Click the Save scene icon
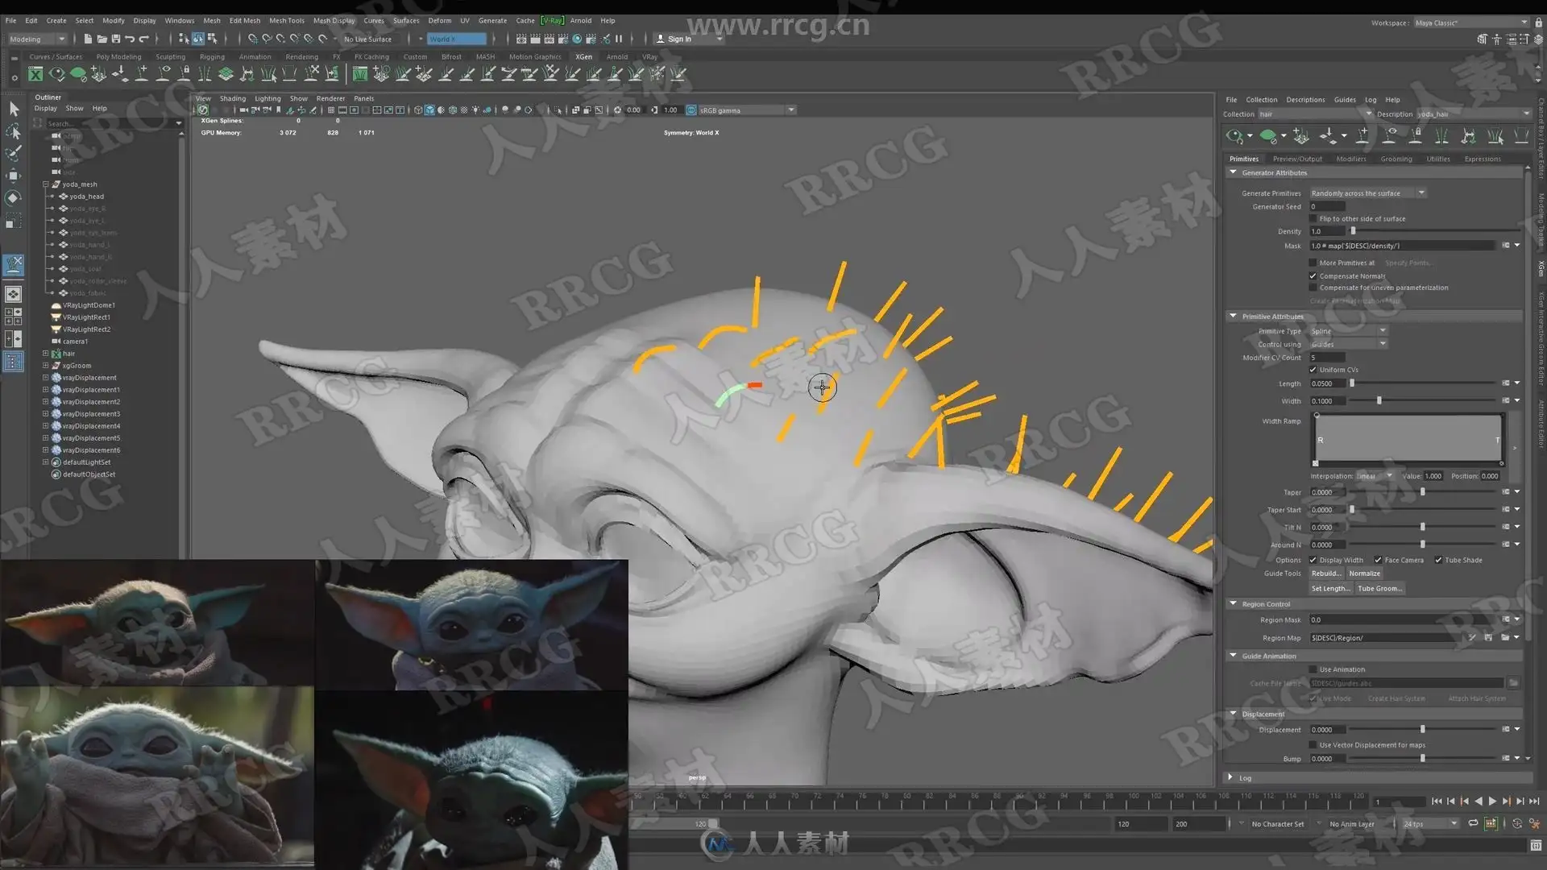 click(116, 39)
